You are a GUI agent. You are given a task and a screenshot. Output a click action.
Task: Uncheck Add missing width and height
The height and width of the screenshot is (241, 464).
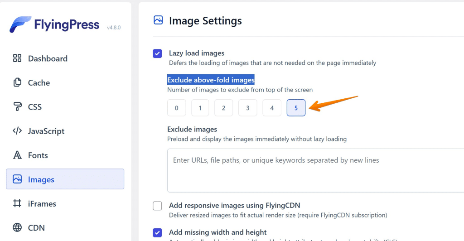click(x=157, y=233)
